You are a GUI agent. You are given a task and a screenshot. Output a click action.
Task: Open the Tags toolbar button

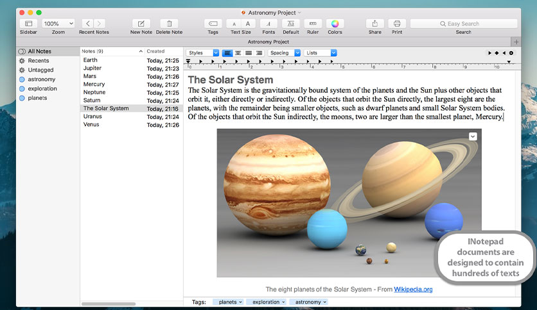point(213,24)
